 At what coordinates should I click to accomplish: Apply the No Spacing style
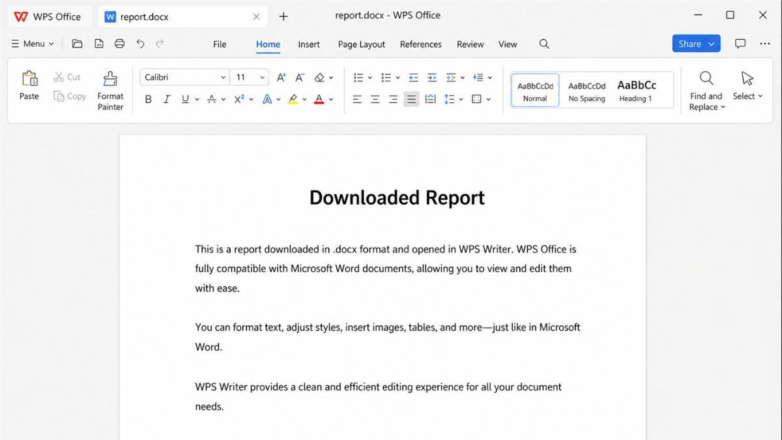click(x=586, y=91)
